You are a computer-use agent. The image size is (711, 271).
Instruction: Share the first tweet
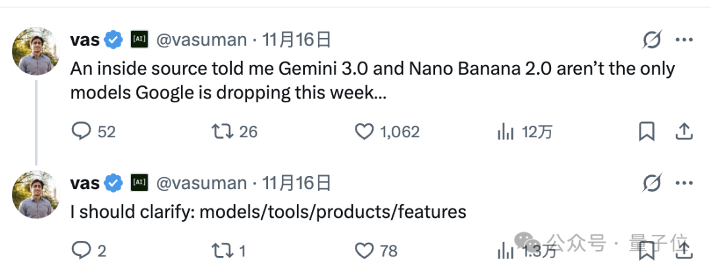coord(684,132)
